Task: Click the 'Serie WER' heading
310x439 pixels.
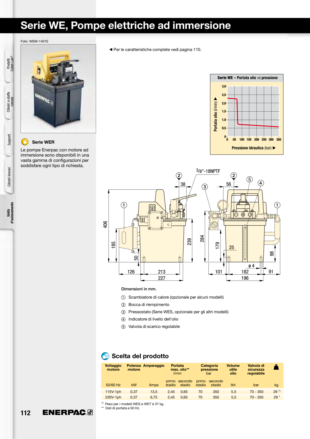Action: click(x=43, y=142)
